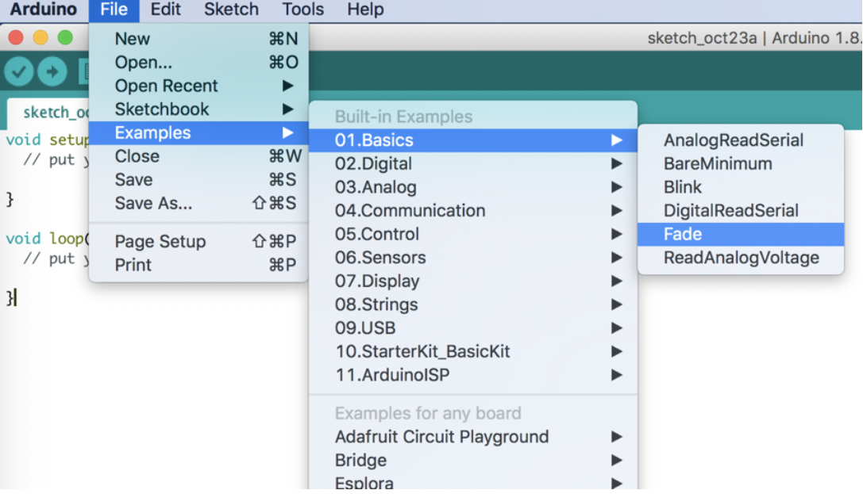
Task: Expand the 11.ArduinoISP examples submenu
Action: pos(472,375)
